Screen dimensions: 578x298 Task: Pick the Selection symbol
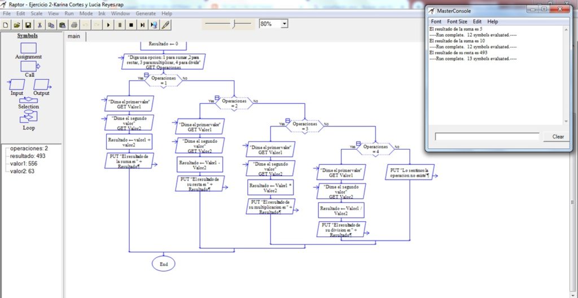[x=28, y=100]
